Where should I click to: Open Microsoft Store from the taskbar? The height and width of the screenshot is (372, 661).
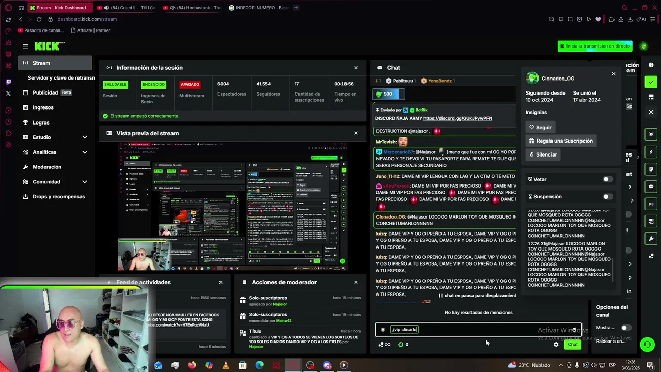point(242,365)
